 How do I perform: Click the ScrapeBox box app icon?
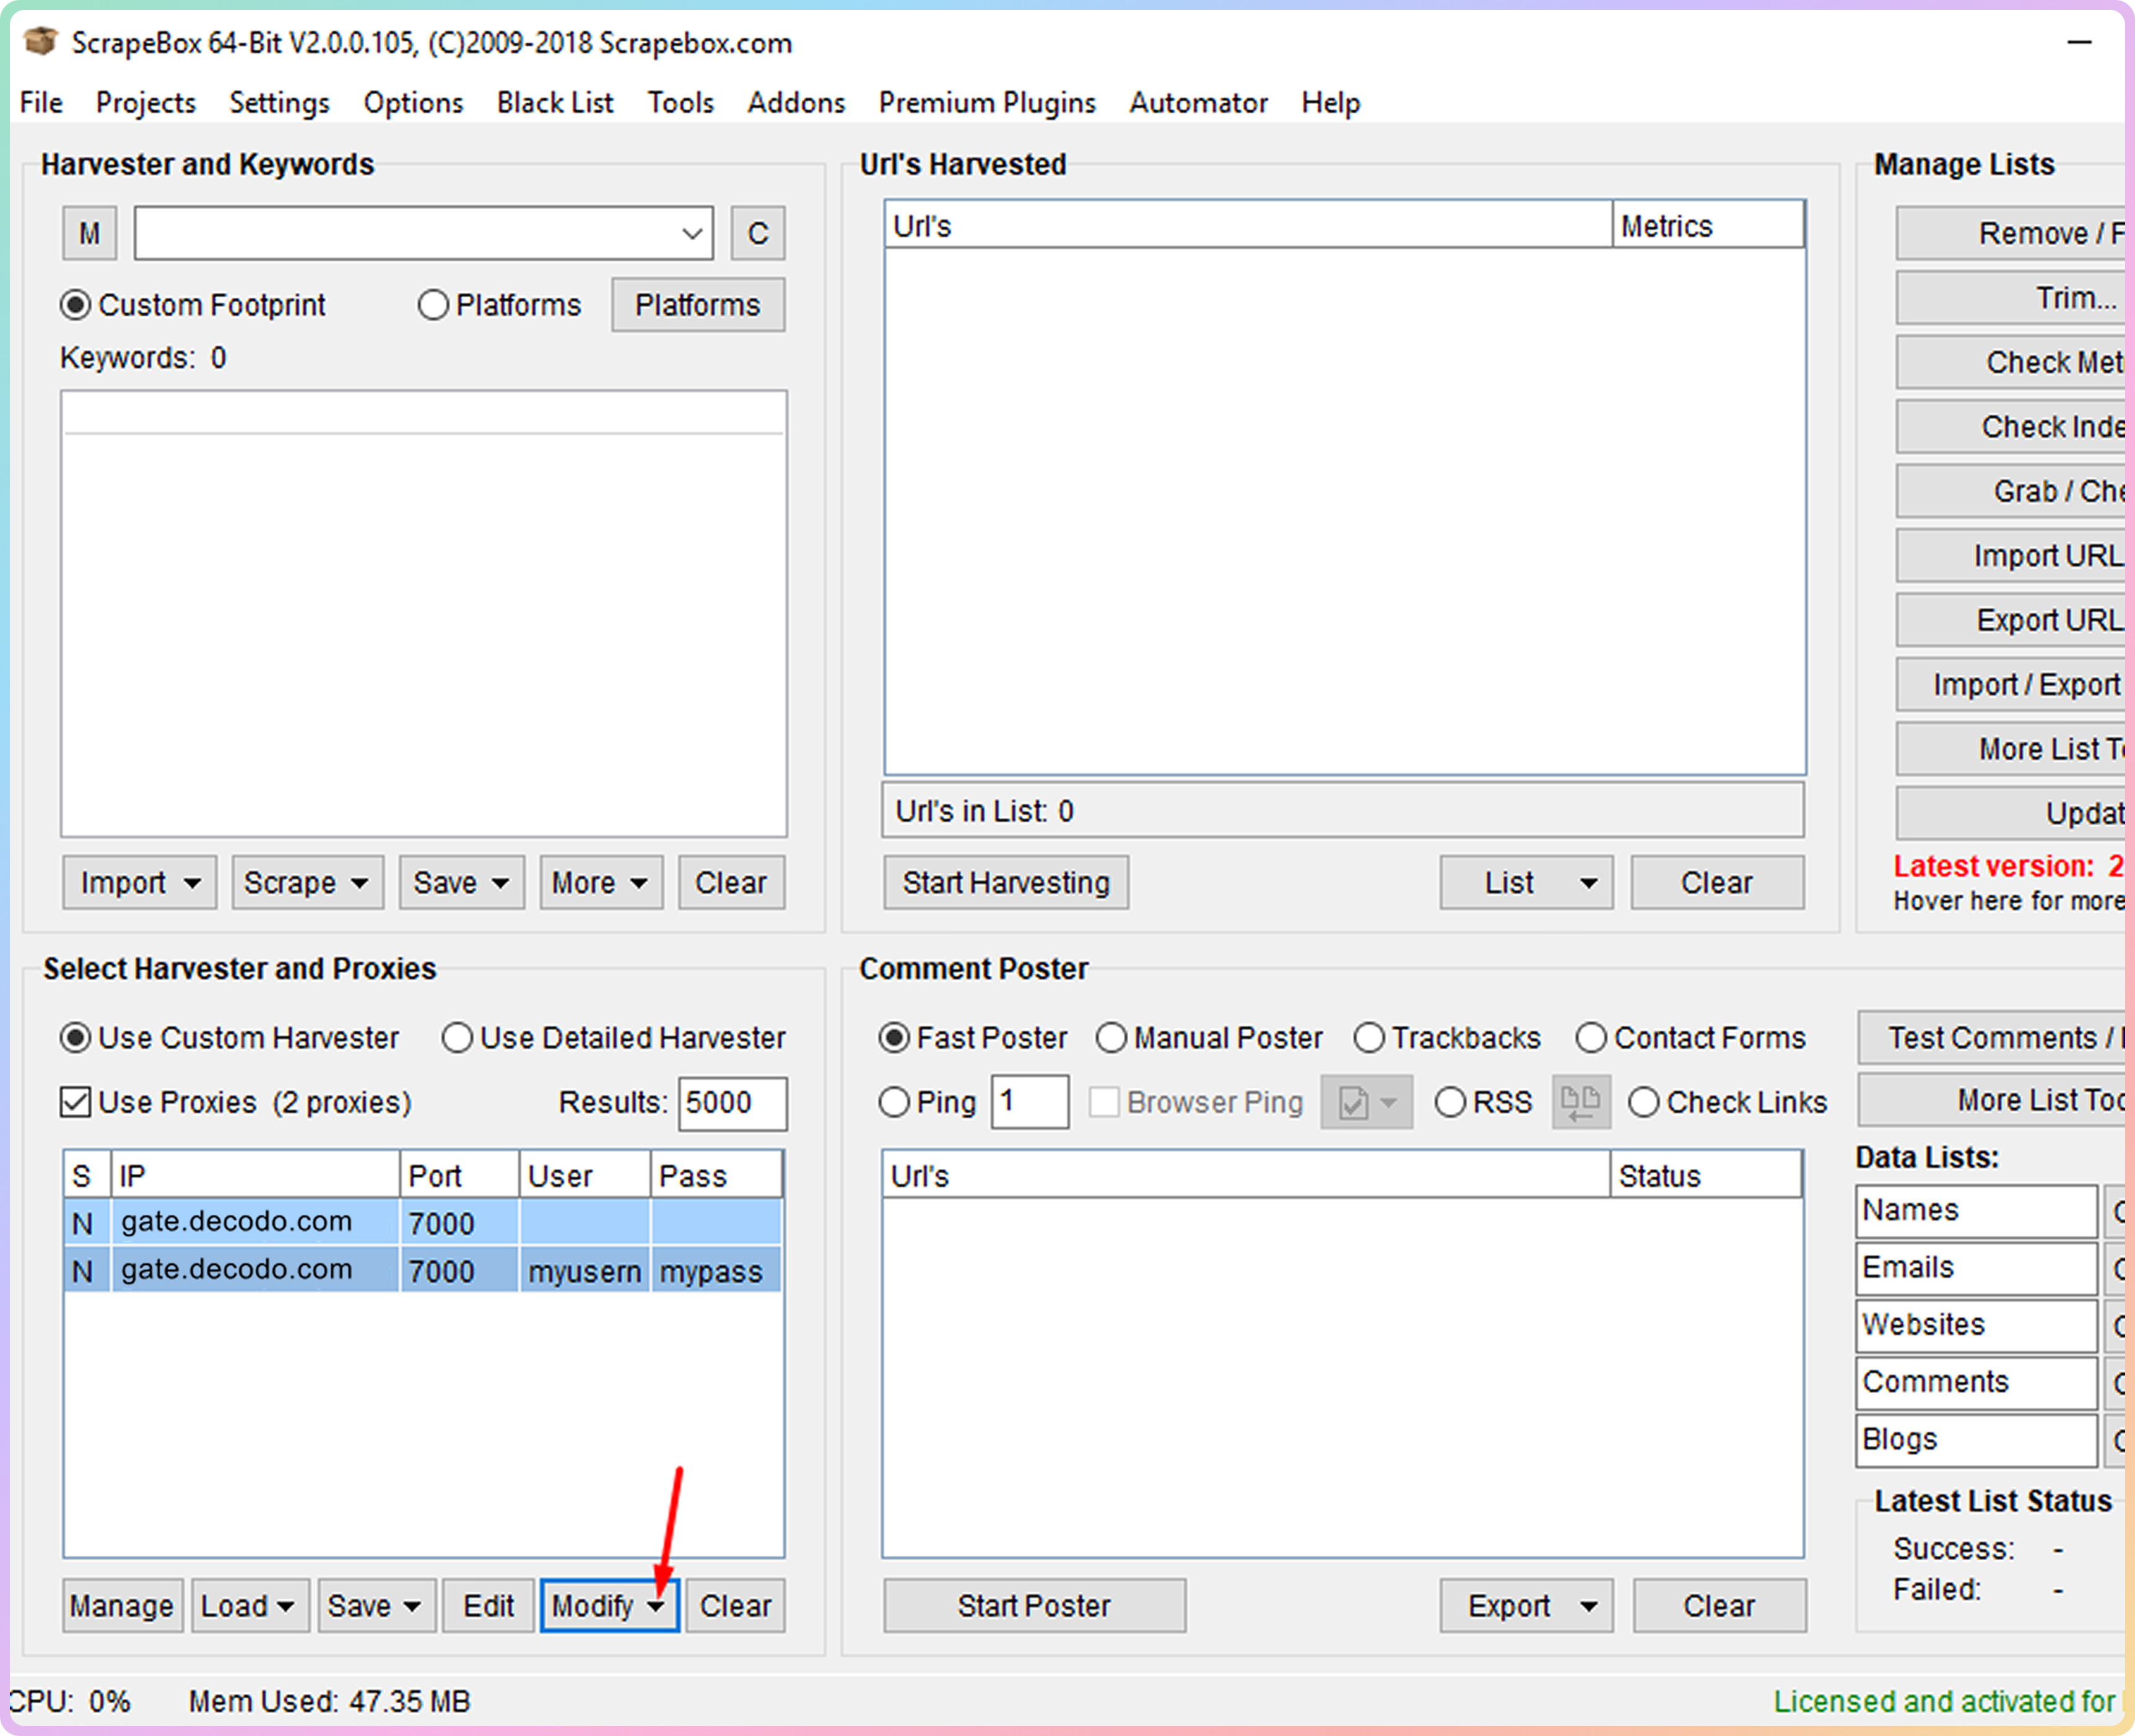coord(41,42)
